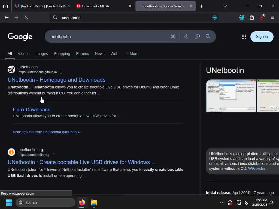Close the Download - MEGA tab

point(130,6)
